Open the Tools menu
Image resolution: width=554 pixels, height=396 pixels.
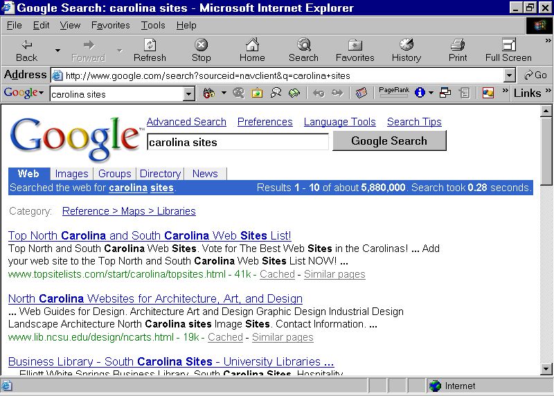[153, 26]
